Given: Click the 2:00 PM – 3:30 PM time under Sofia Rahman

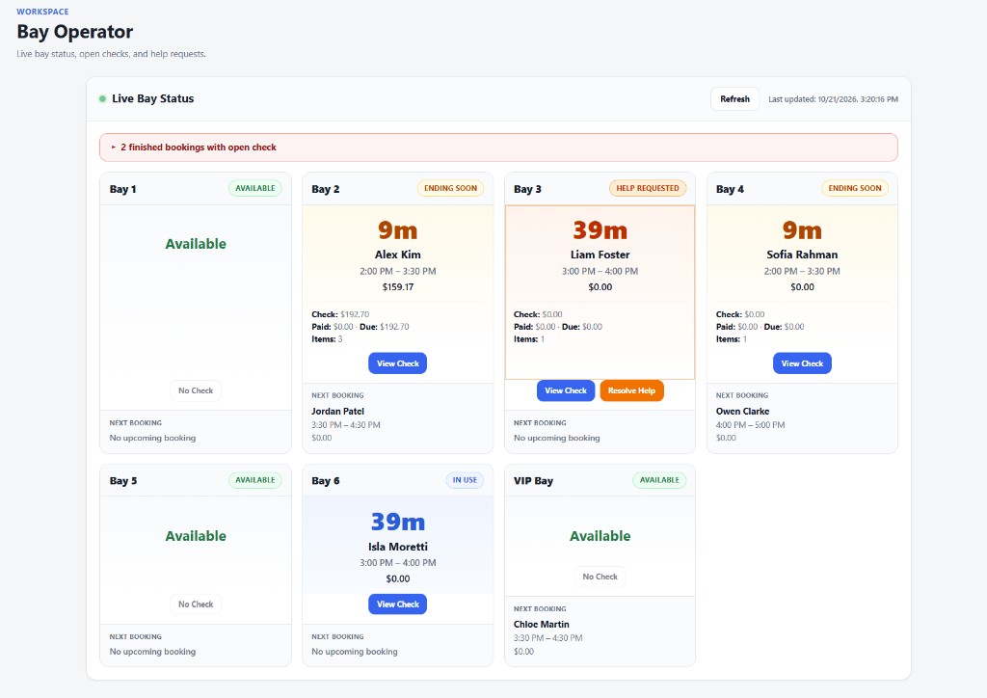Looking at the screenshot, I should tap(802, 271).
